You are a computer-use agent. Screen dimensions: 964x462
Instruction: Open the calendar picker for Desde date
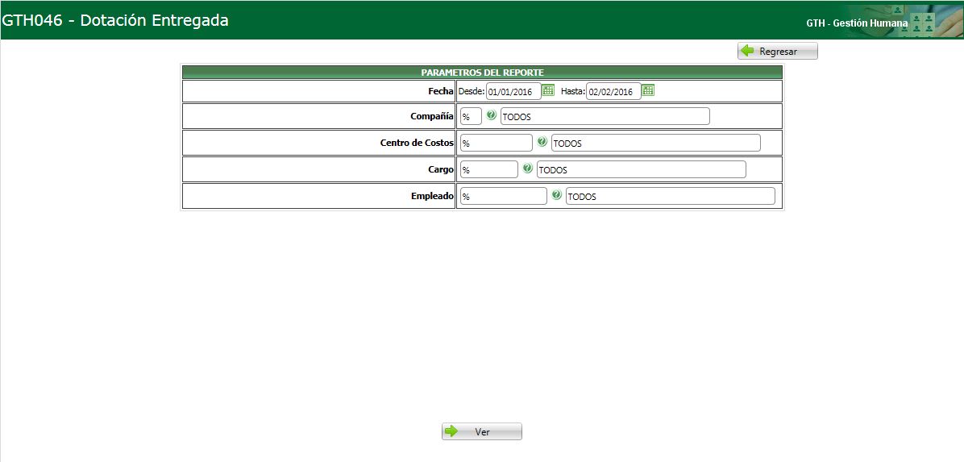point(548,90)
